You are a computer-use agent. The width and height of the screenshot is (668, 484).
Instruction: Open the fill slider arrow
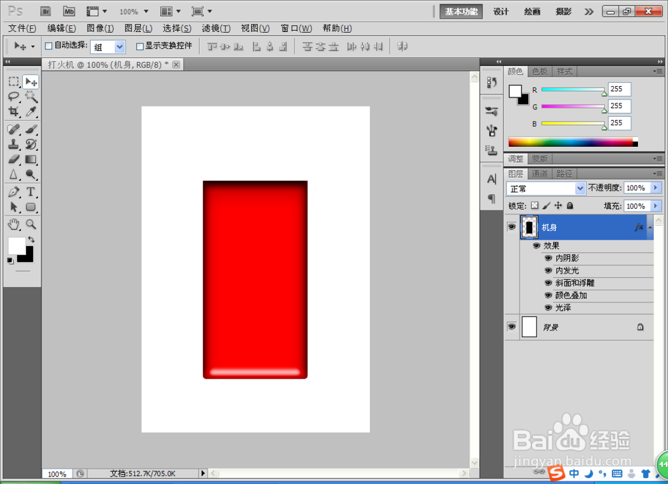tap(656, 206)
